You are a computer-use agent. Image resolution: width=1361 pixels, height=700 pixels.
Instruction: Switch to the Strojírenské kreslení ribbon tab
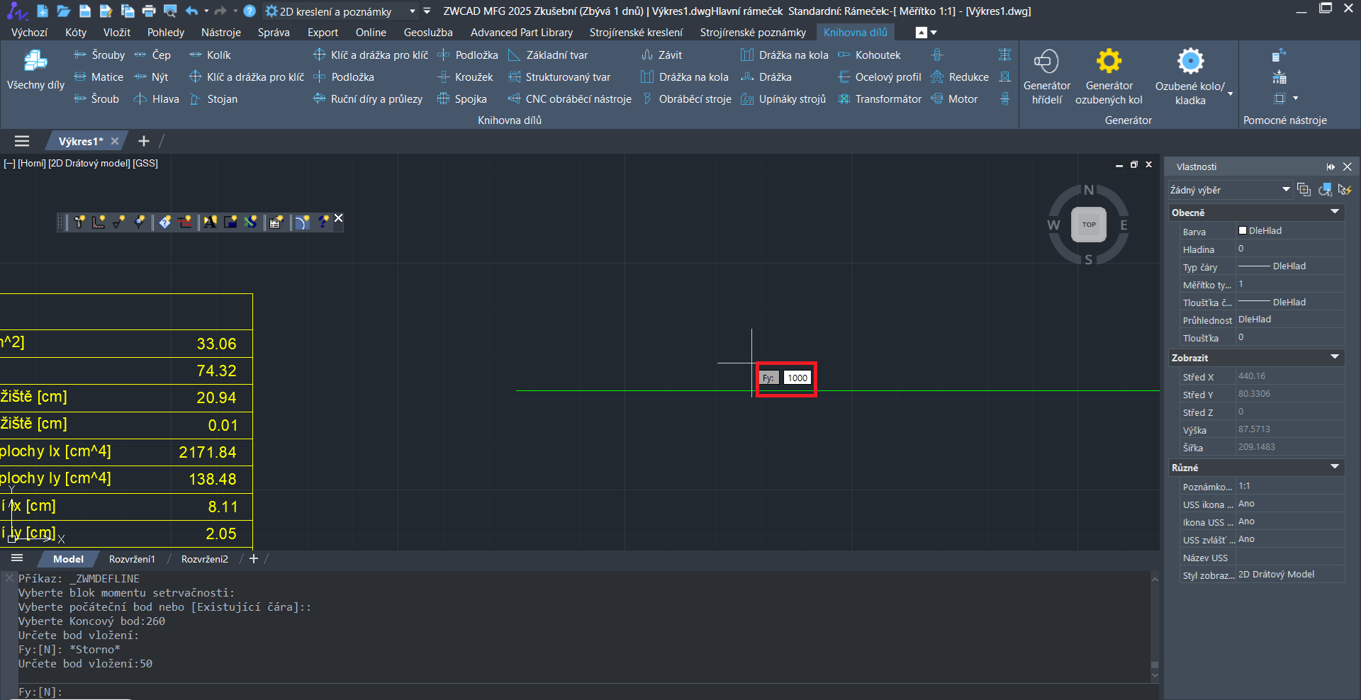coord(636,32)
